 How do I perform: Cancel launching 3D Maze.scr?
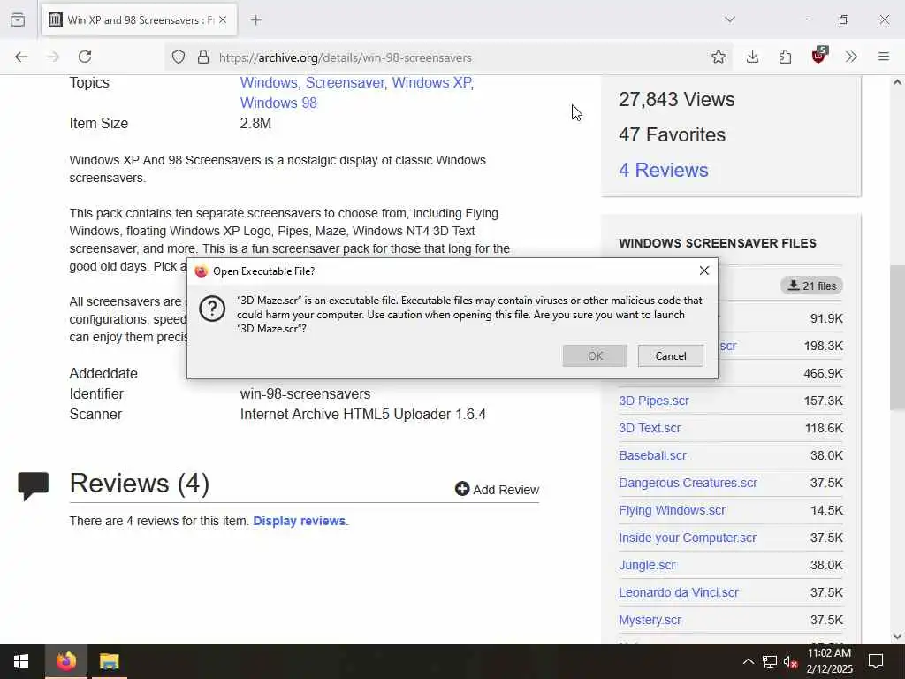[x=671, y=355]
